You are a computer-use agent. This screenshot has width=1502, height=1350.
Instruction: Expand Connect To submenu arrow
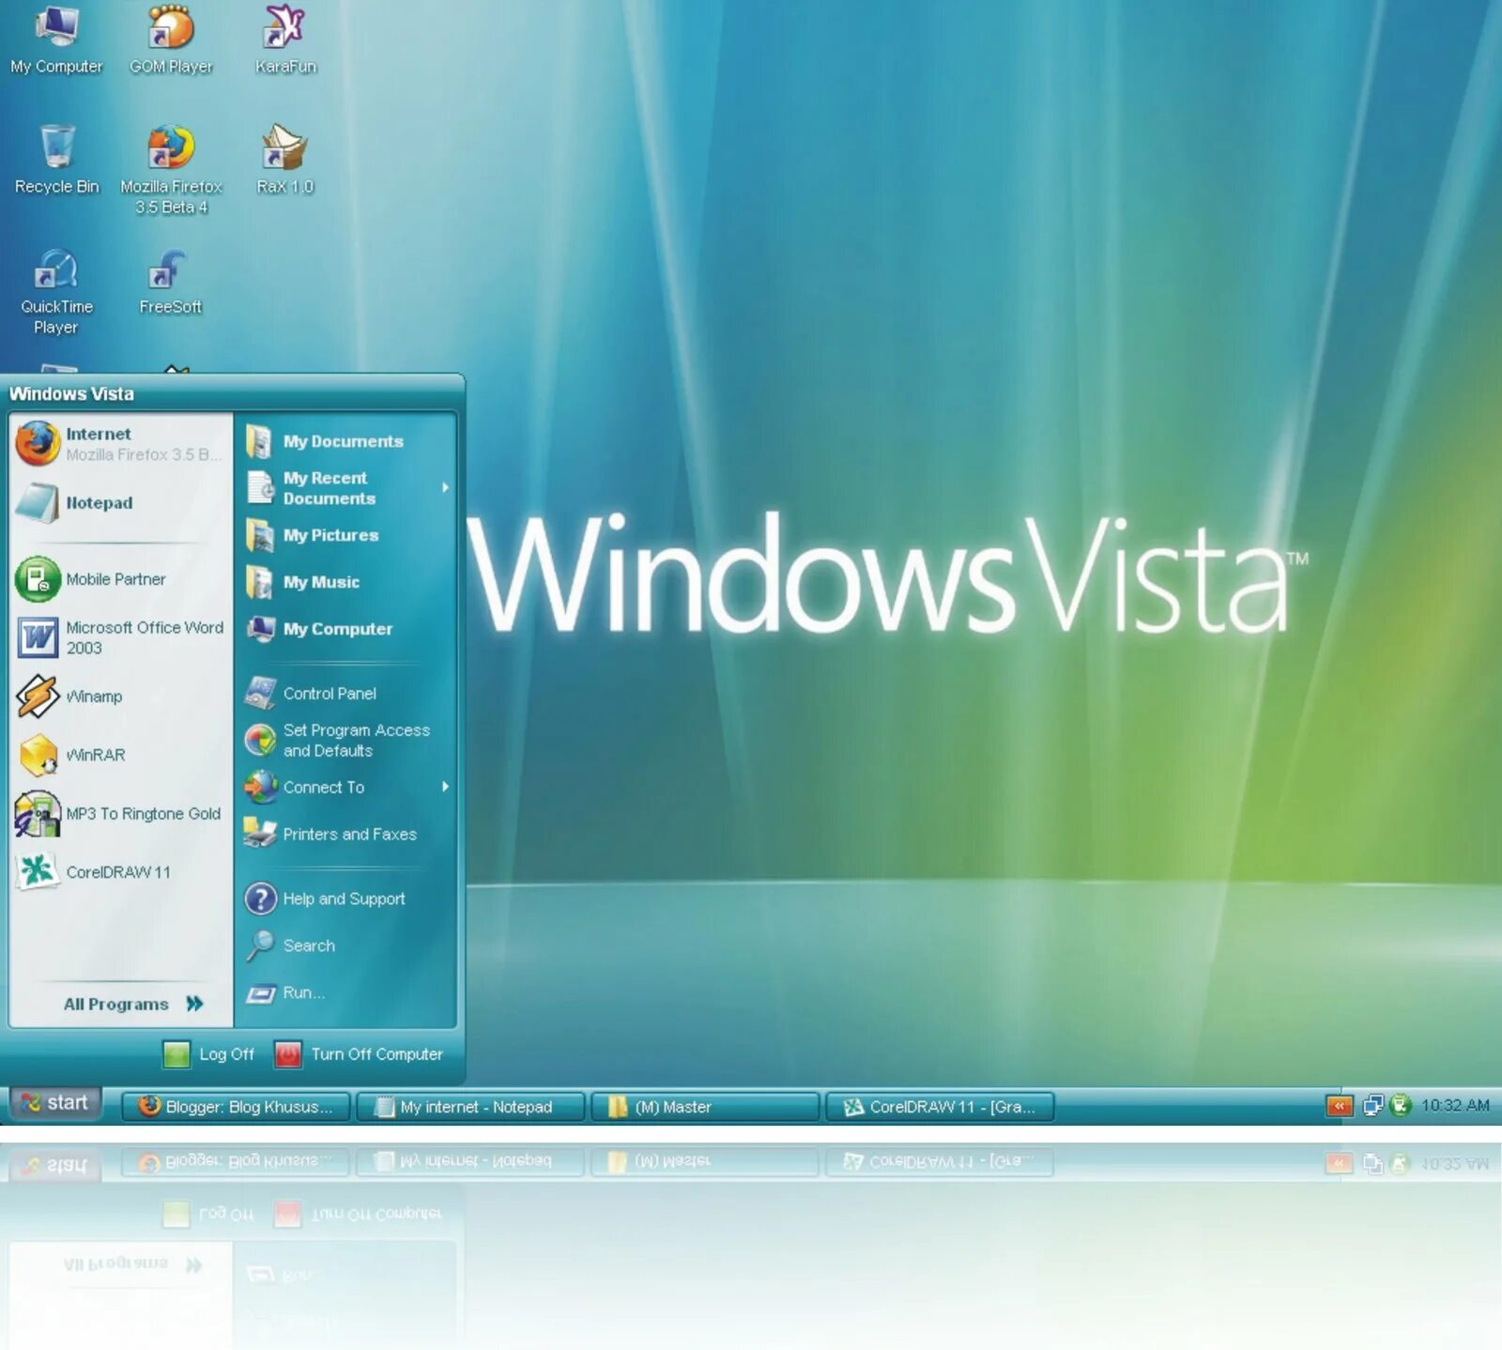point(446,787)
